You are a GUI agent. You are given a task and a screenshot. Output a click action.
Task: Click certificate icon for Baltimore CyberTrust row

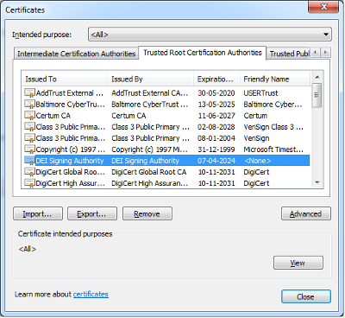pyautogui.click(x=29, y=105)
